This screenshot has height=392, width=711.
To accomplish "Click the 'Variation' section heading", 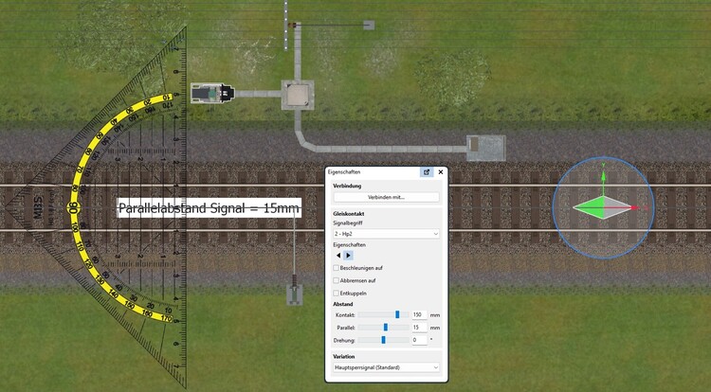I will tap(344, 357).
